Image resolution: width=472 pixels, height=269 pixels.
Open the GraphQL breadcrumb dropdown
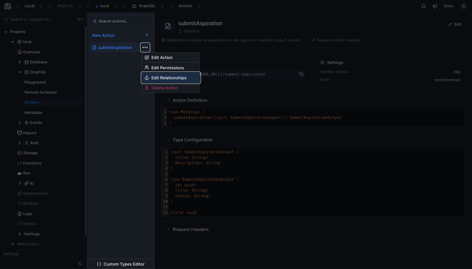click(x=162, y=6)
